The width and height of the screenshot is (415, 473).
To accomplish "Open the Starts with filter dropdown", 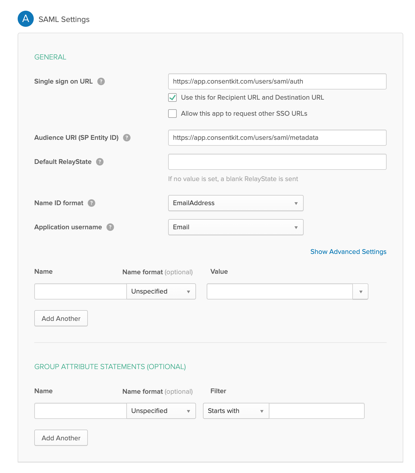I will 236,411.
